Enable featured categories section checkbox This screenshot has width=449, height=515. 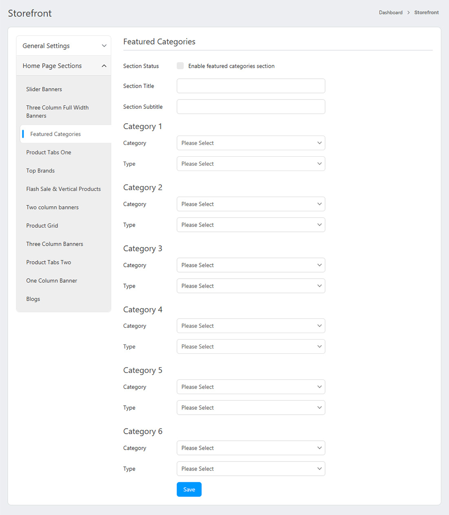pos(180,66)
